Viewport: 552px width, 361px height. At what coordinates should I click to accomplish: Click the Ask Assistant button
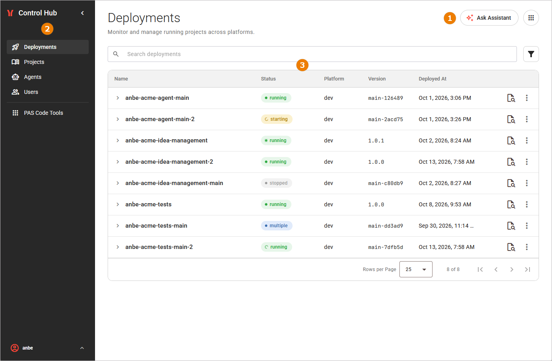[x=489, y=18]
